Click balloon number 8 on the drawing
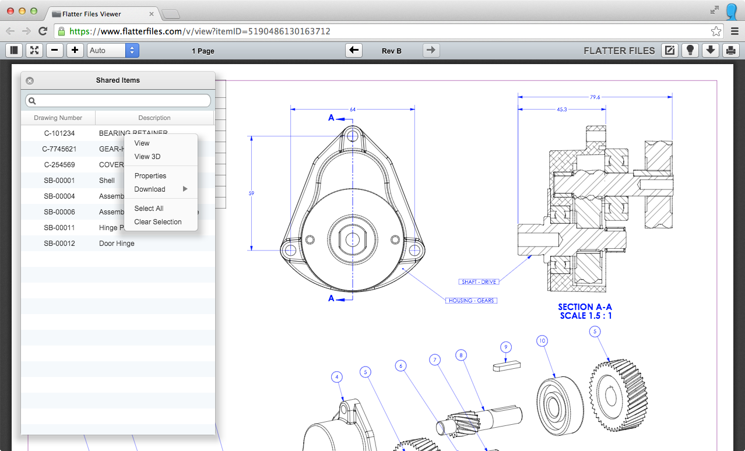Screen dimensions: 745x451 461,355
